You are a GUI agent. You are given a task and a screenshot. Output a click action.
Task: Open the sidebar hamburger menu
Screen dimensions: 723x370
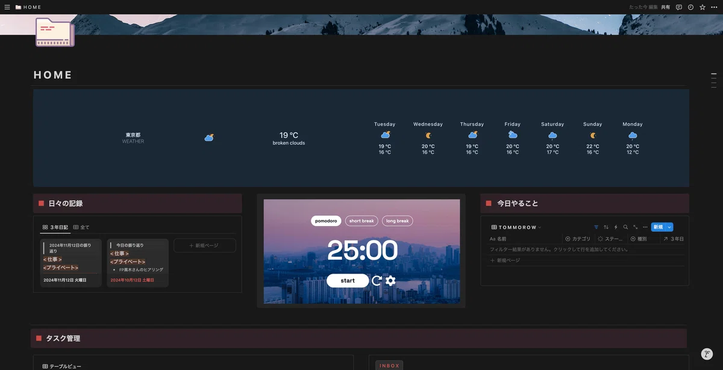(7, 7)
